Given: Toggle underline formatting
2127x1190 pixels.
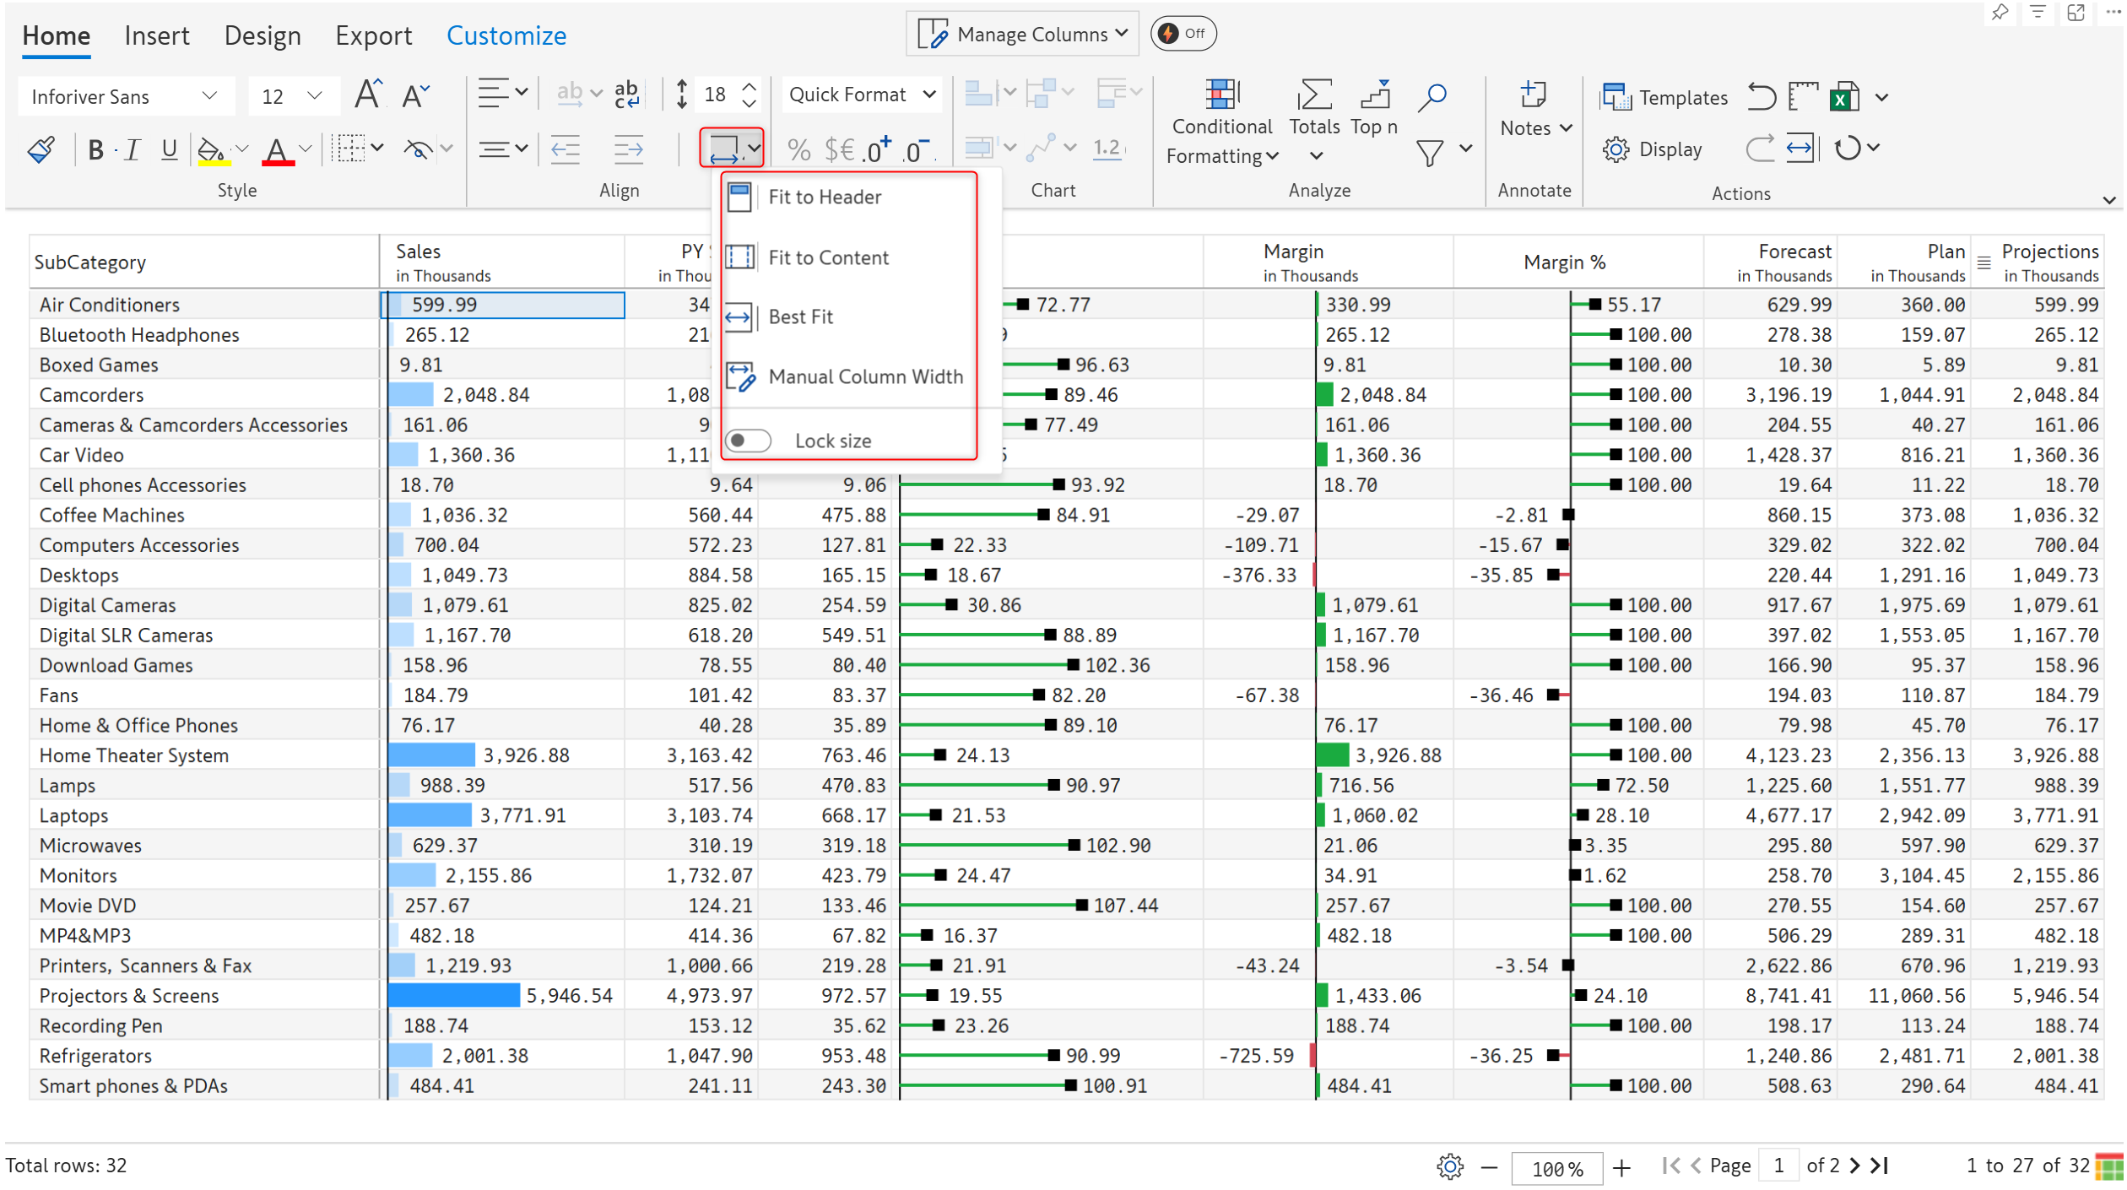Looking at the screenshot, I should point(169,150).
